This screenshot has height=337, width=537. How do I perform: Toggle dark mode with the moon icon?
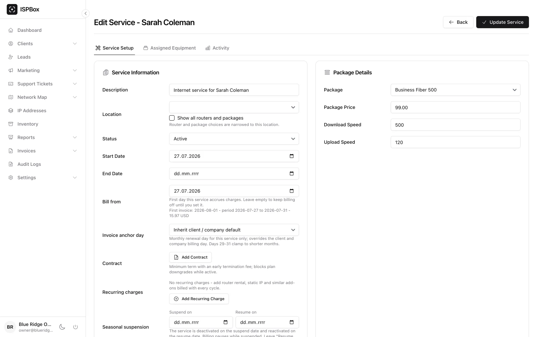tap(62, 327)
